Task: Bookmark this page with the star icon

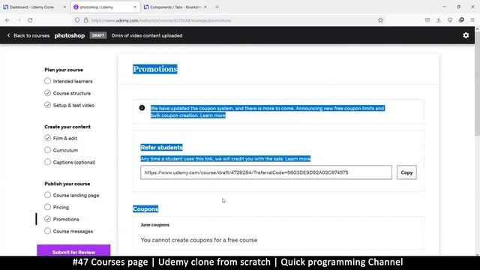Action: (380, 20)
